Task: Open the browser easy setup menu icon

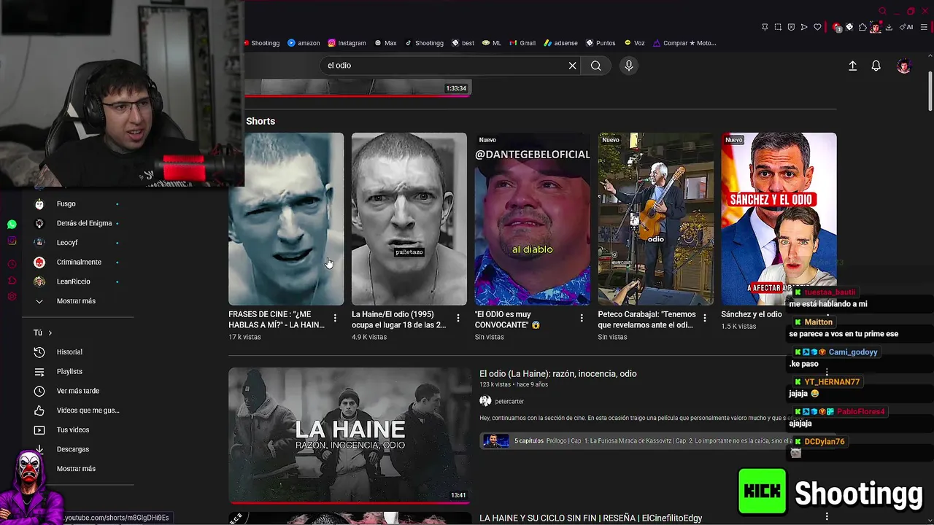Action: click(925, 27)
